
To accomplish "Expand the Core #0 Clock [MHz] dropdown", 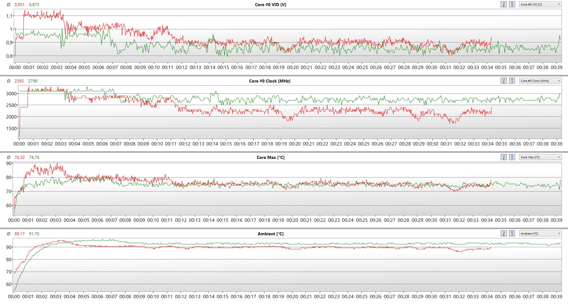I will pos(540,81).
